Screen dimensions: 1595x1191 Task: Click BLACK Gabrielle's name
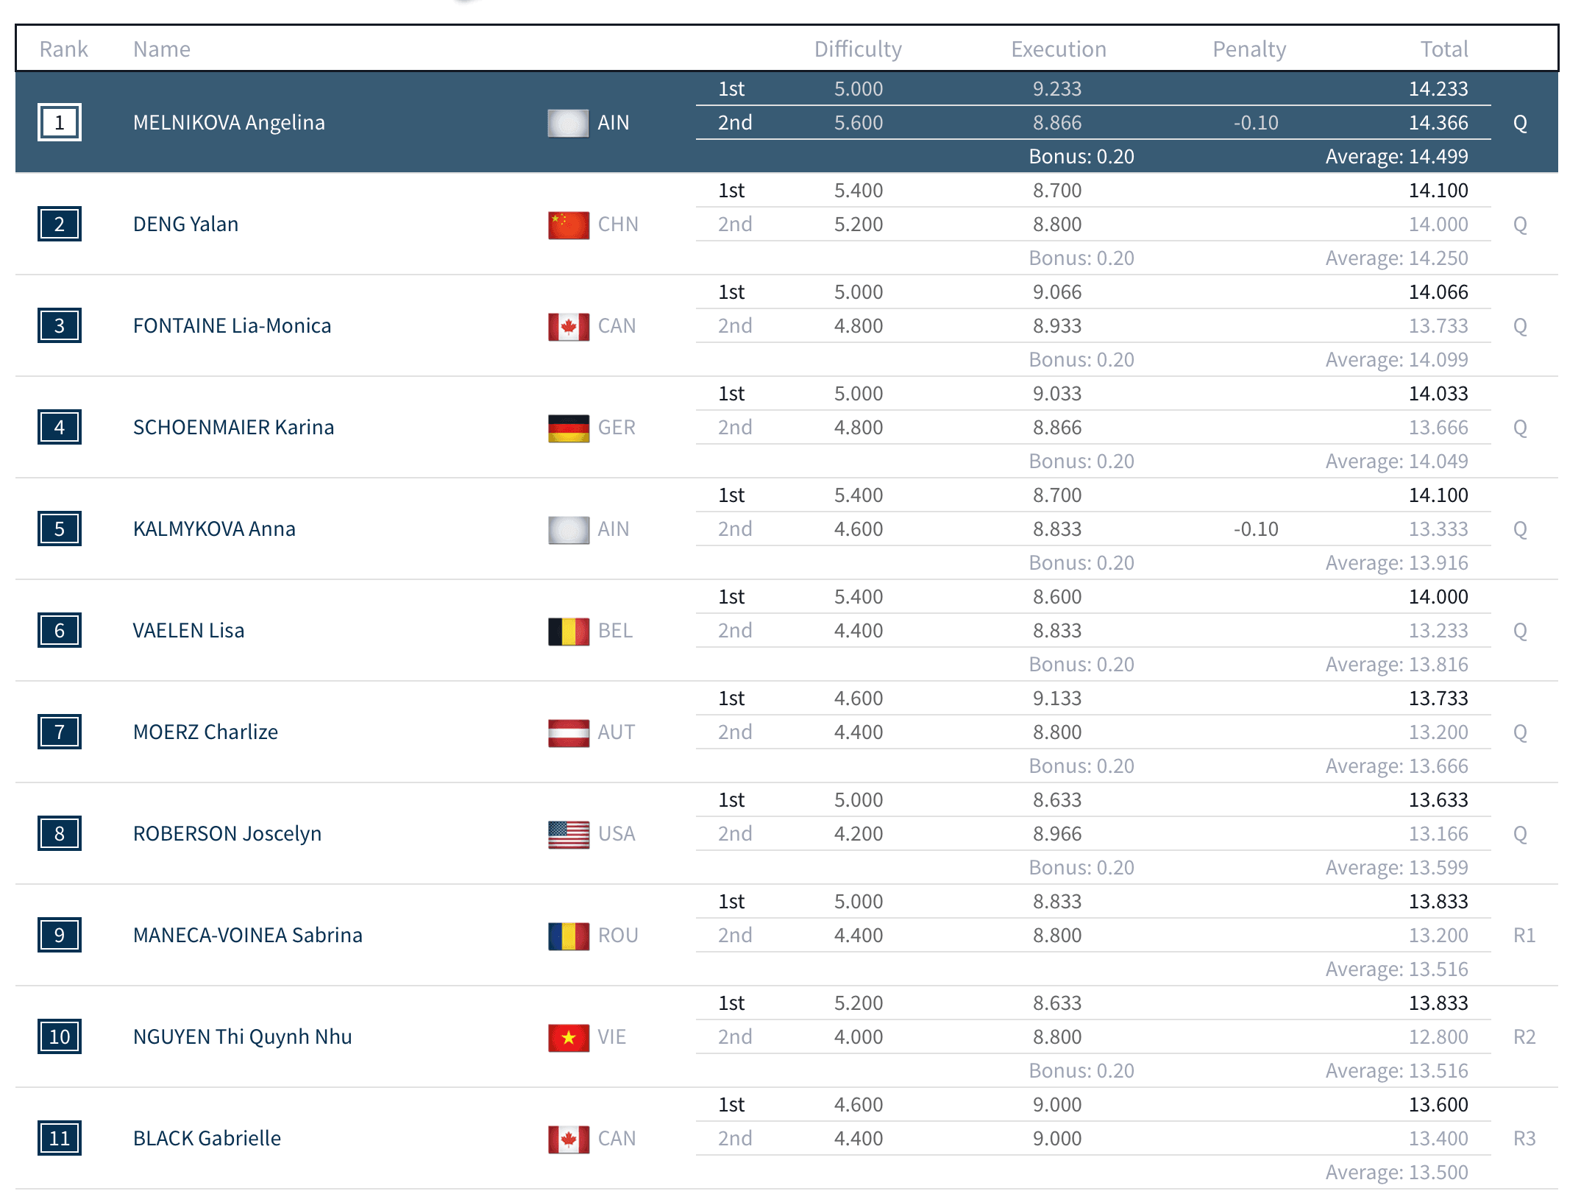[x=207, y=1139]
